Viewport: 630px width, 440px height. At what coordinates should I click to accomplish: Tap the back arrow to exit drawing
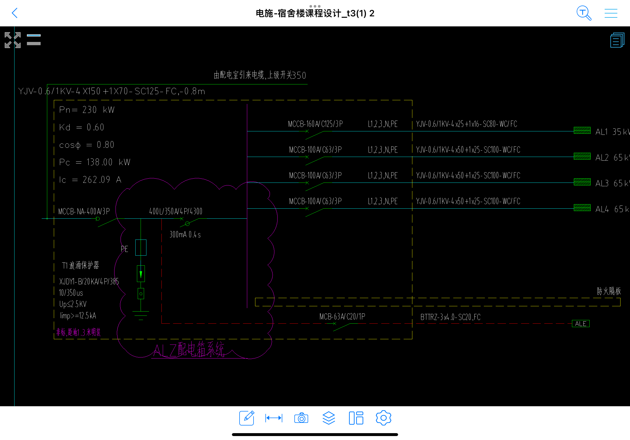point(15,13)
